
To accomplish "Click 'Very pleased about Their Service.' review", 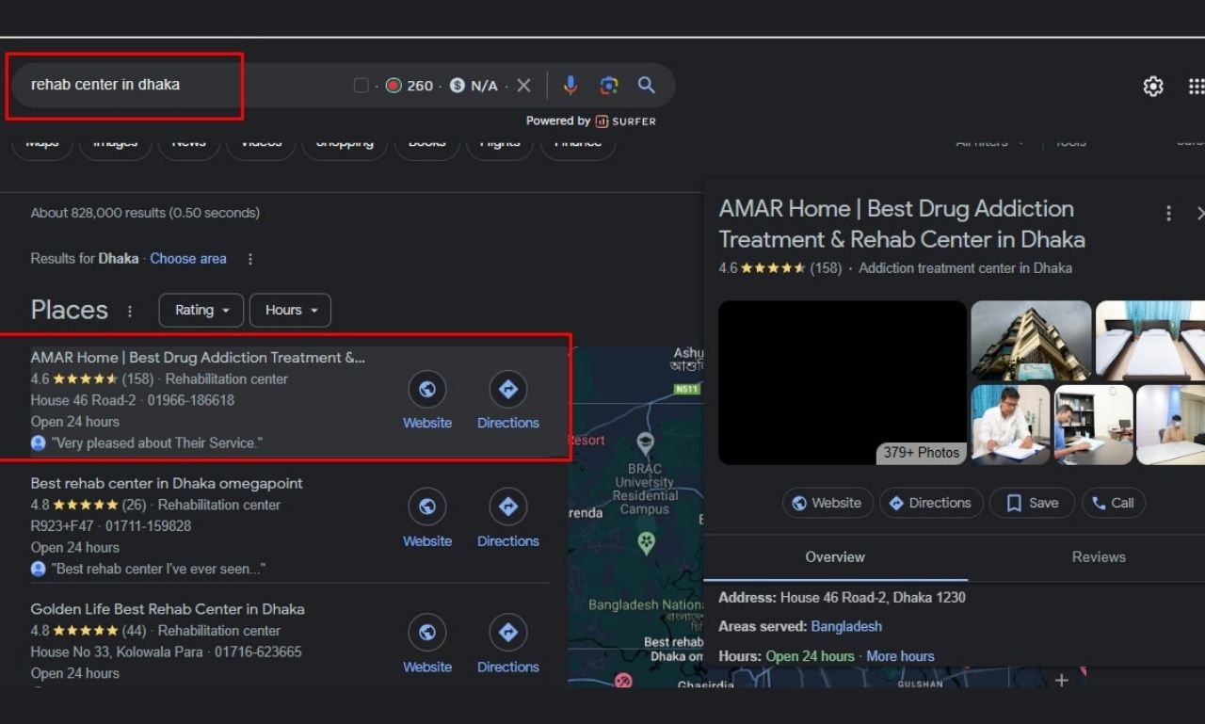I will click(x=156, y=443).
